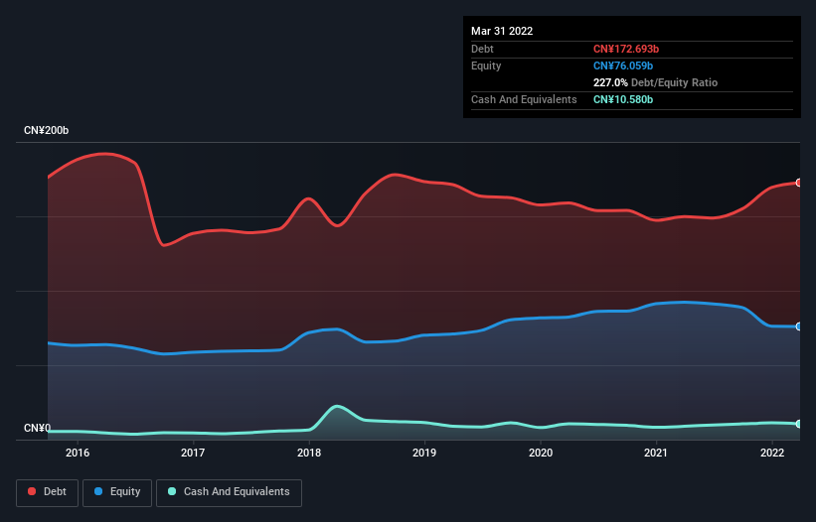Click the CN¥10.580b cash value
The height and width of the screenshot is (522, 816).
(x=623, y=99)
